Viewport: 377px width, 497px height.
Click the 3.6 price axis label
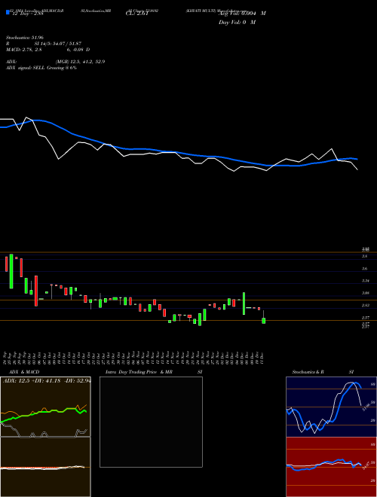tap(365, 269)
